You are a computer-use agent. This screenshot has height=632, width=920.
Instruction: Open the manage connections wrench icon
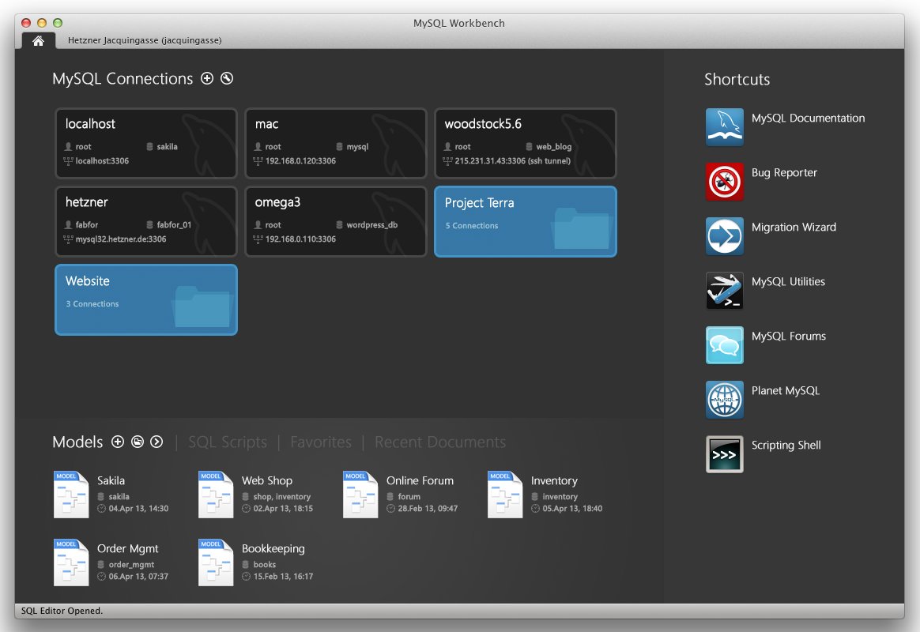point(227,78)
